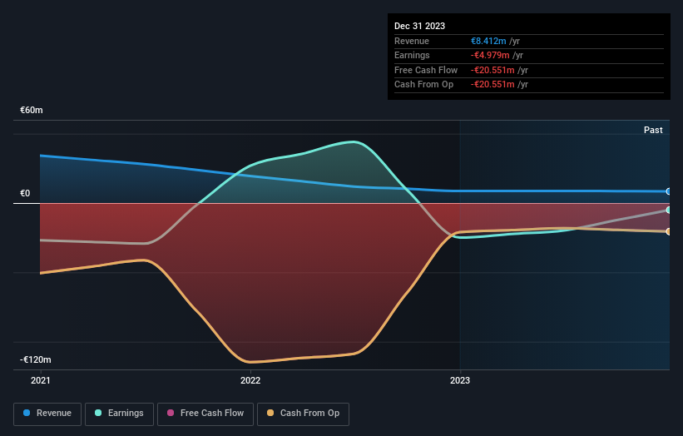Click the Free Cash Flow -€20.551m value
Viewport: 683px width, 436px height.
[x=492, y=70]
